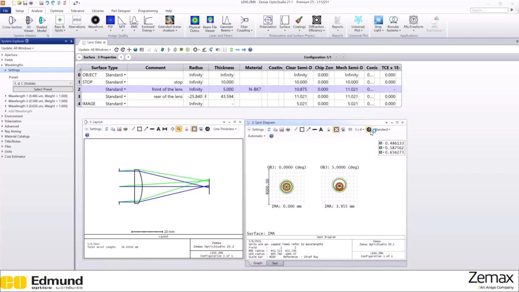Click the zoom magnifier in Layout toolbar
519x292 pixels.
pyautogui.click(x=178, y=129)
